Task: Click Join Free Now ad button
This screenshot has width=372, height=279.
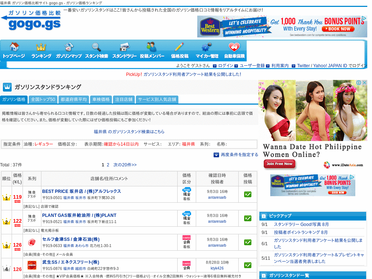Action: tap(279, 164)
